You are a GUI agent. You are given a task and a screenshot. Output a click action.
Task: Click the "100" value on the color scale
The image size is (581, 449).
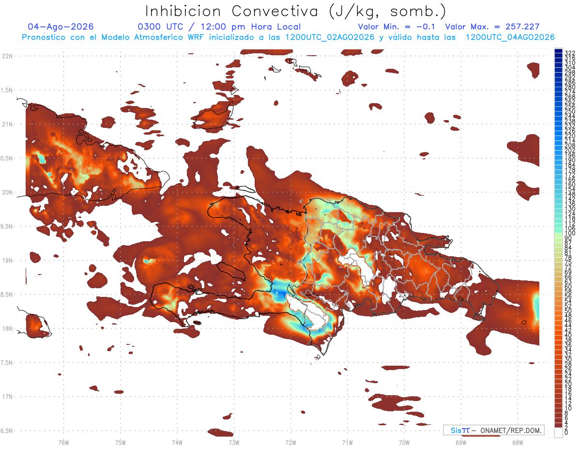click(569, 233)
